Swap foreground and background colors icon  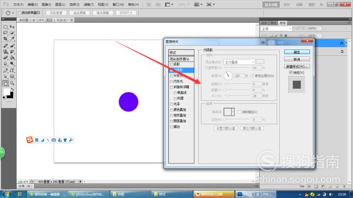click(x=12, y=90)
